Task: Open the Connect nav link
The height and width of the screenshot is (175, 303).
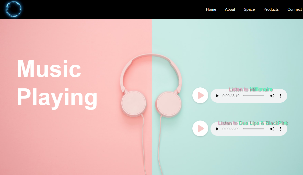Action: [x=295, y=9]
